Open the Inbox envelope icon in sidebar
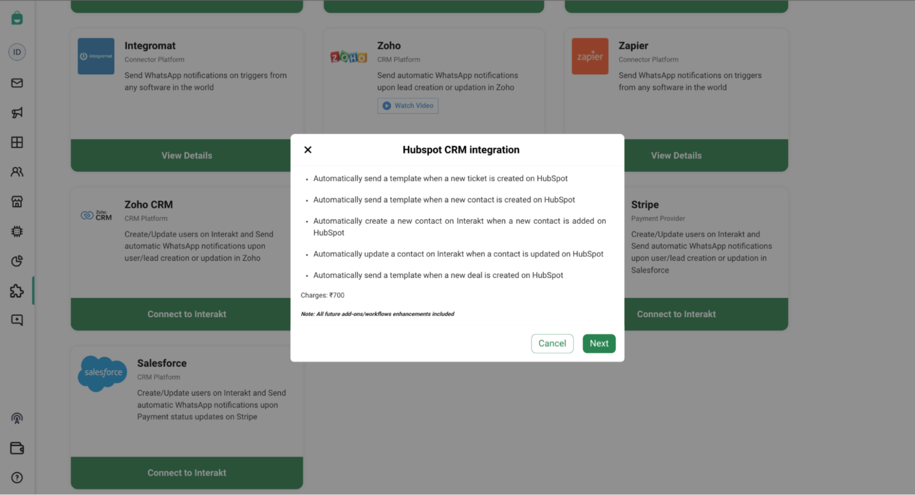 [17, 83]
